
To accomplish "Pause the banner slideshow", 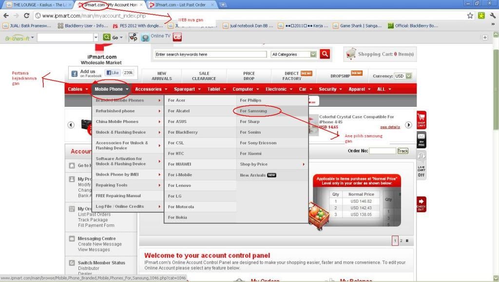I will 407,241.
